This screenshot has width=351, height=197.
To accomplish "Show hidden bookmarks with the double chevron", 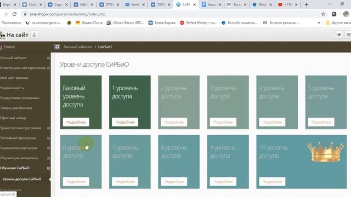I will 319,23.
